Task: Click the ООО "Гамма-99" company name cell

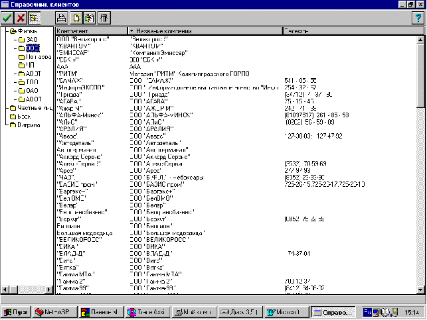Action: click(153, 288)
